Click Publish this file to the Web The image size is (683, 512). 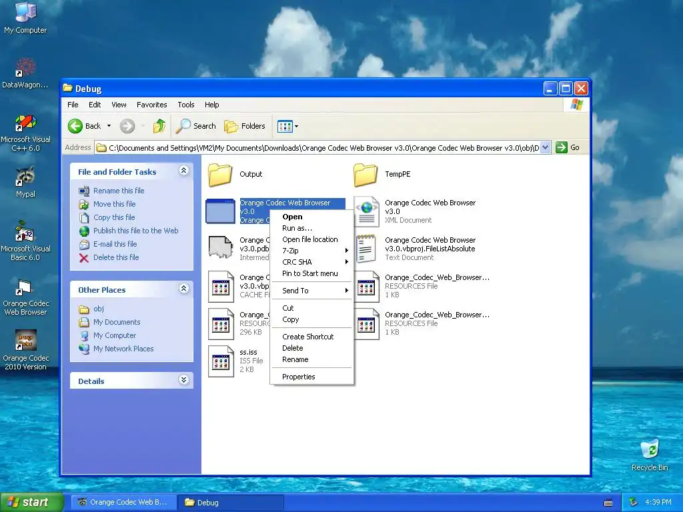pyautogui.click(x=129, y=231)
